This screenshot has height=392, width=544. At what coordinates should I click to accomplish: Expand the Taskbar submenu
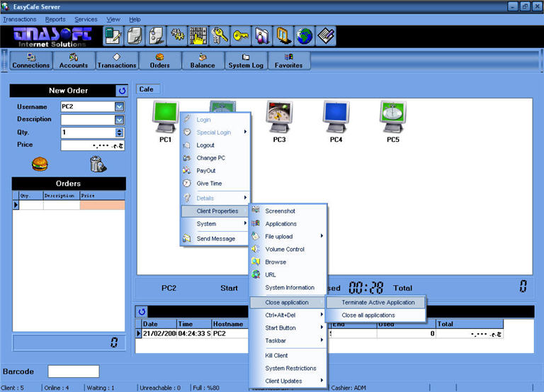pos(288,341)
